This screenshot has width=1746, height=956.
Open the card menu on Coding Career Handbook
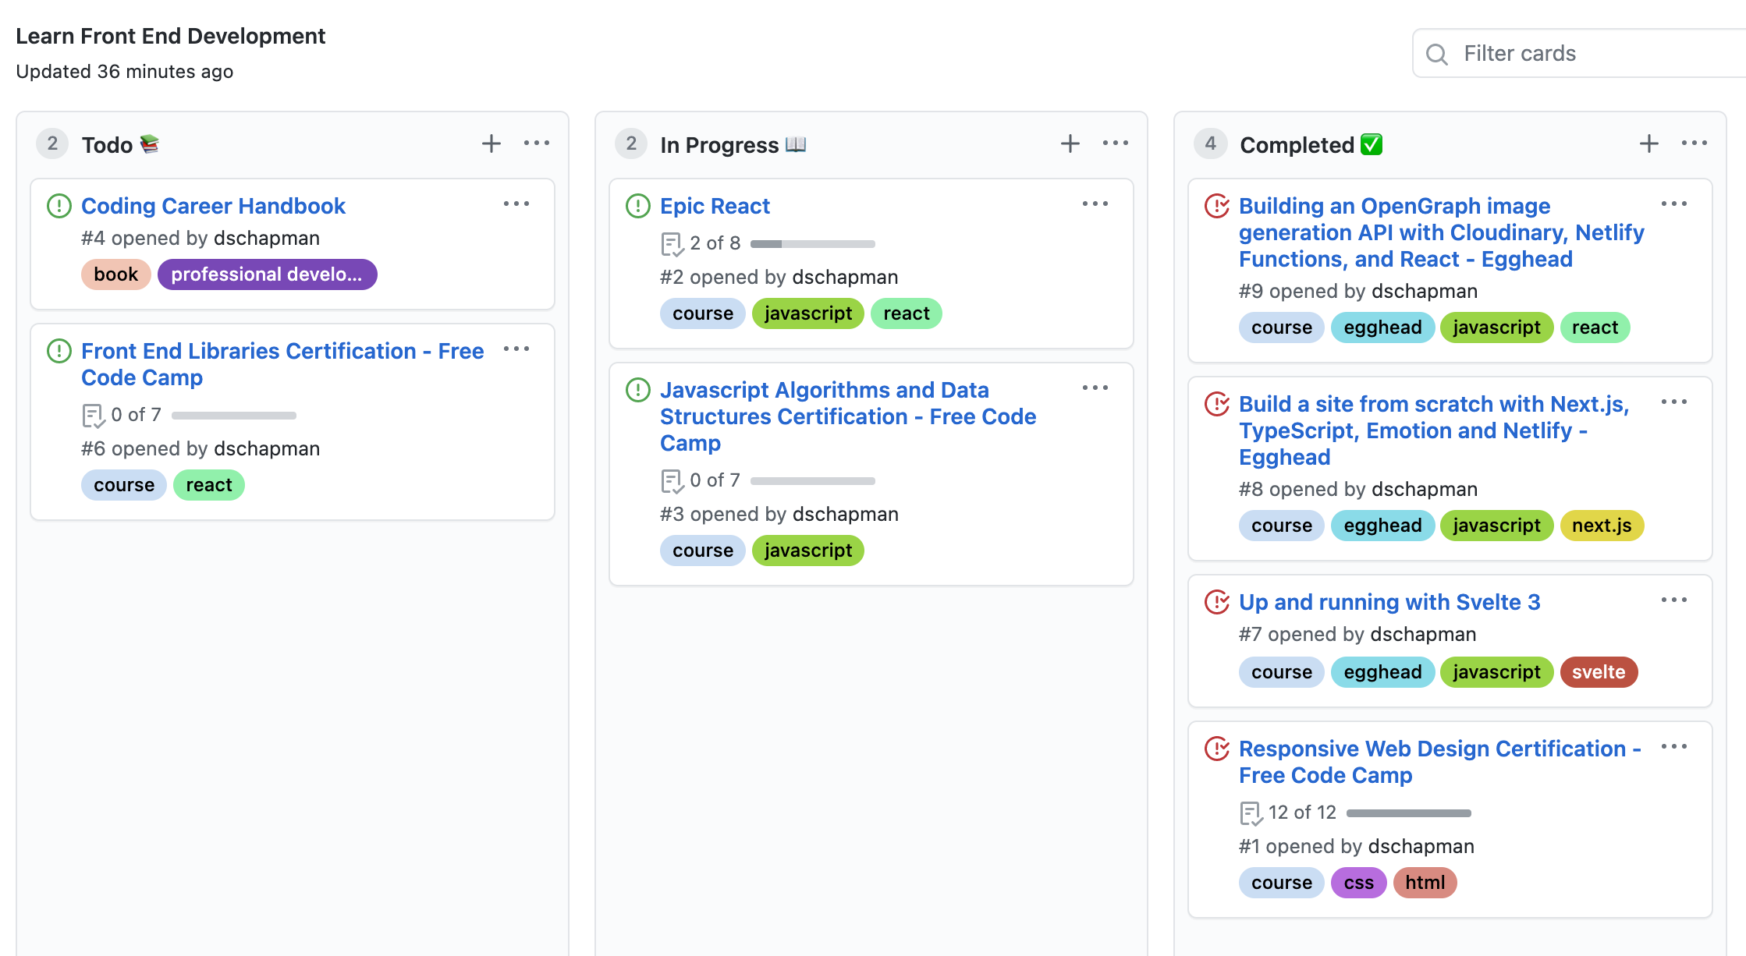(517, 203)
